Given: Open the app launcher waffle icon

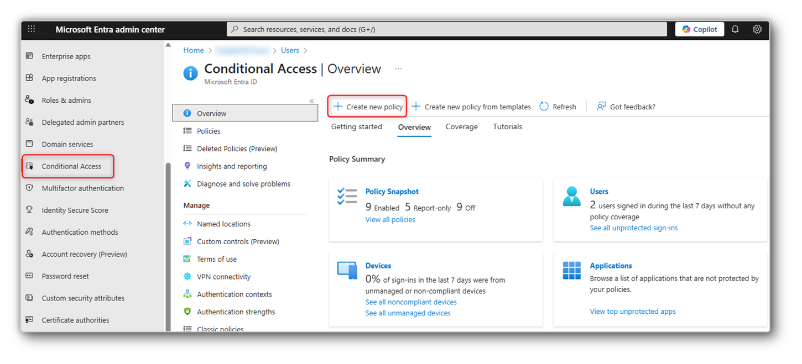Looking at the screenshot, I should (x=32, y=29).
